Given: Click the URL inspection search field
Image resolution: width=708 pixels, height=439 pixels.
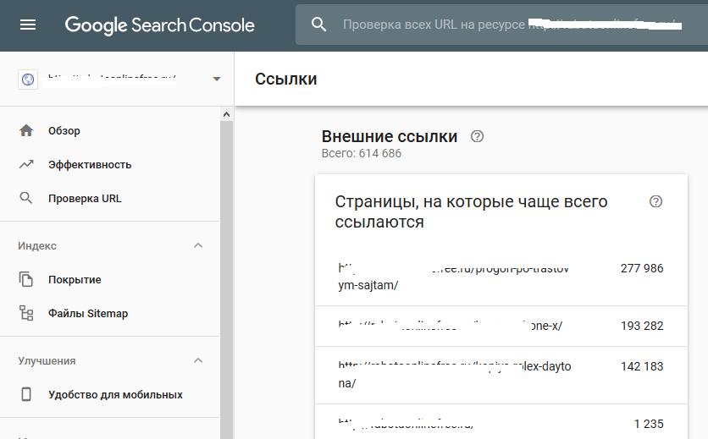Looking at the screenshot, I should pos(508,25).
